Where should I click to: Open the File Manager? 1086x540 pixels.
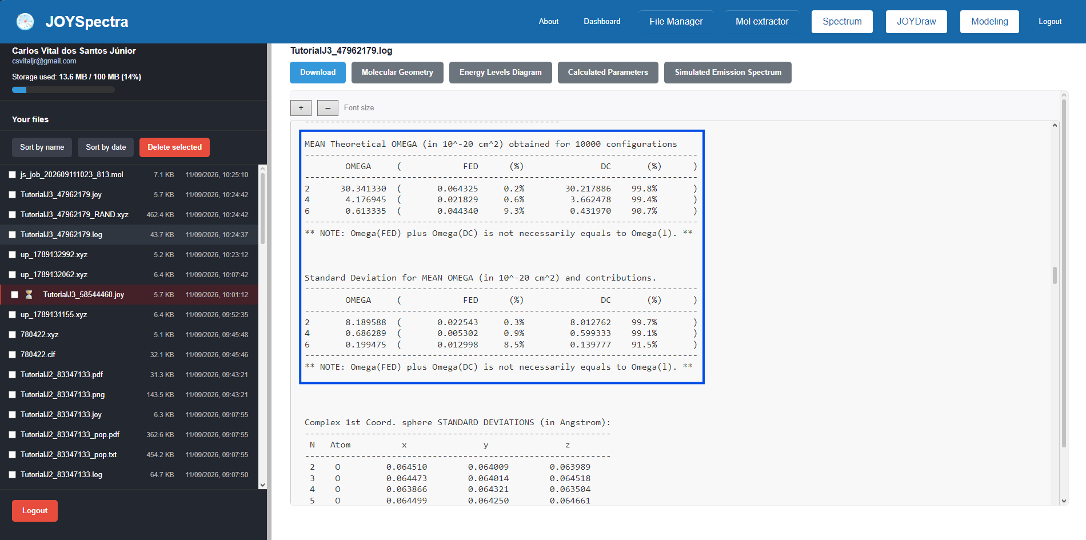pyautogui.click(x=676, y=22)
